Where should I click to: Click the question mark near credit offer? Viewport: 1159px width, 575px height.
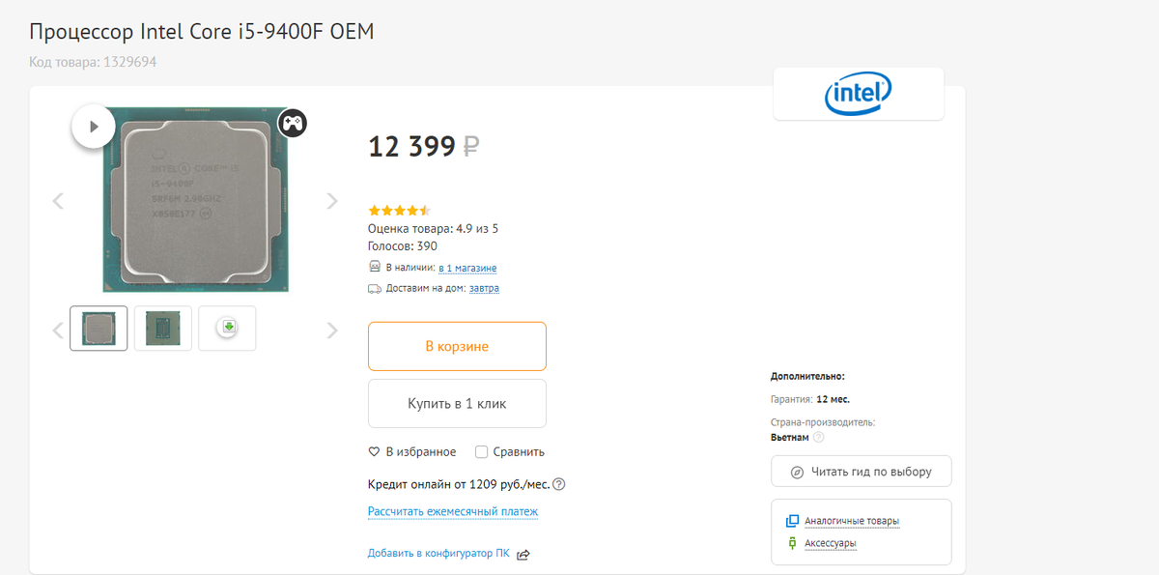coord(558,484)
